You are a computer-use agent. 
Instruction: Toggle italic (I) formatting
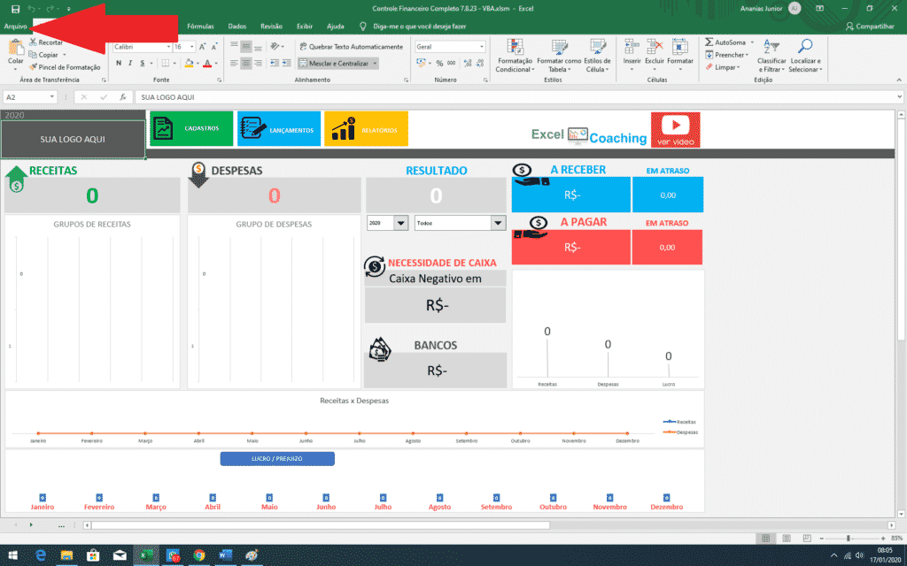[x=131, y=63]
